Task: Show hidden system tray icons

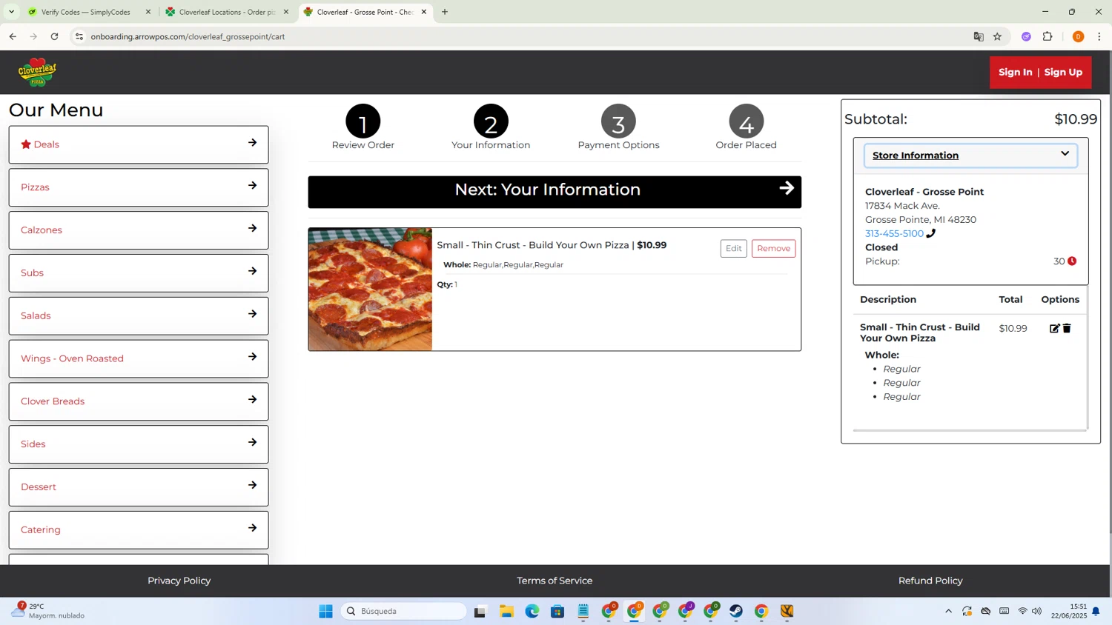Action: point(948,611)
